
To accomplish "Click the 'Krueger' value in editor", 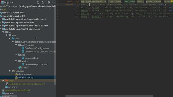I will pos(96,16).
